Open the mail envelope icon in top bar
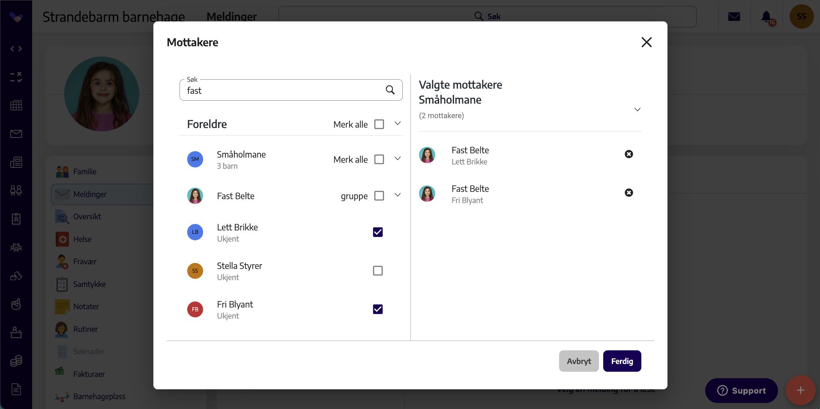This screenshot has width=820, height=409. (734, 17)
